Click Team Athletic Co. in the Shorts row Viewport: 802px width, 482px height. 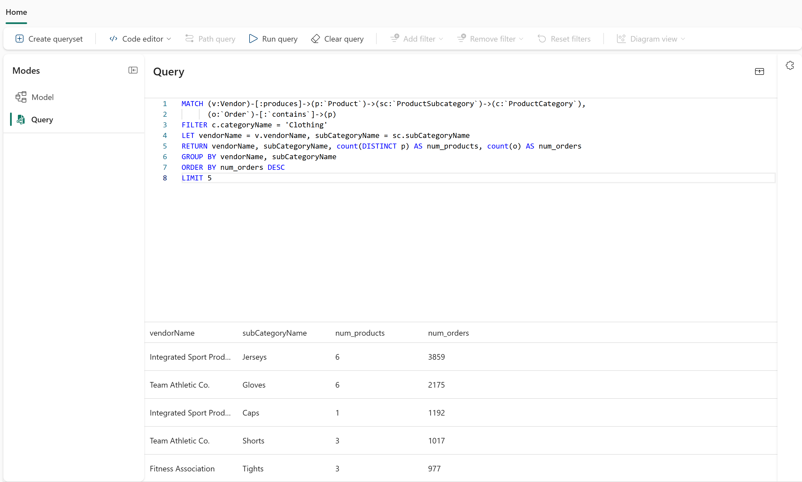click(180, 441)
